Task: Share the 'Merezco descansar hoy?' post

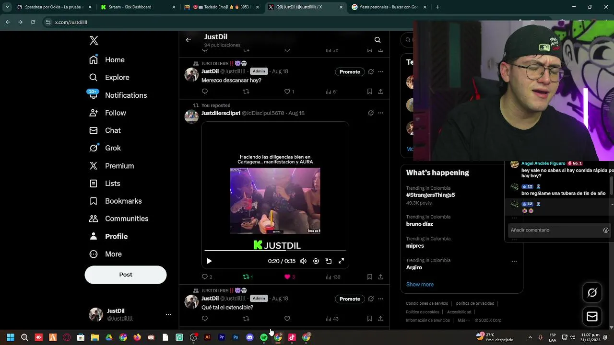Action: pos(380,92)
